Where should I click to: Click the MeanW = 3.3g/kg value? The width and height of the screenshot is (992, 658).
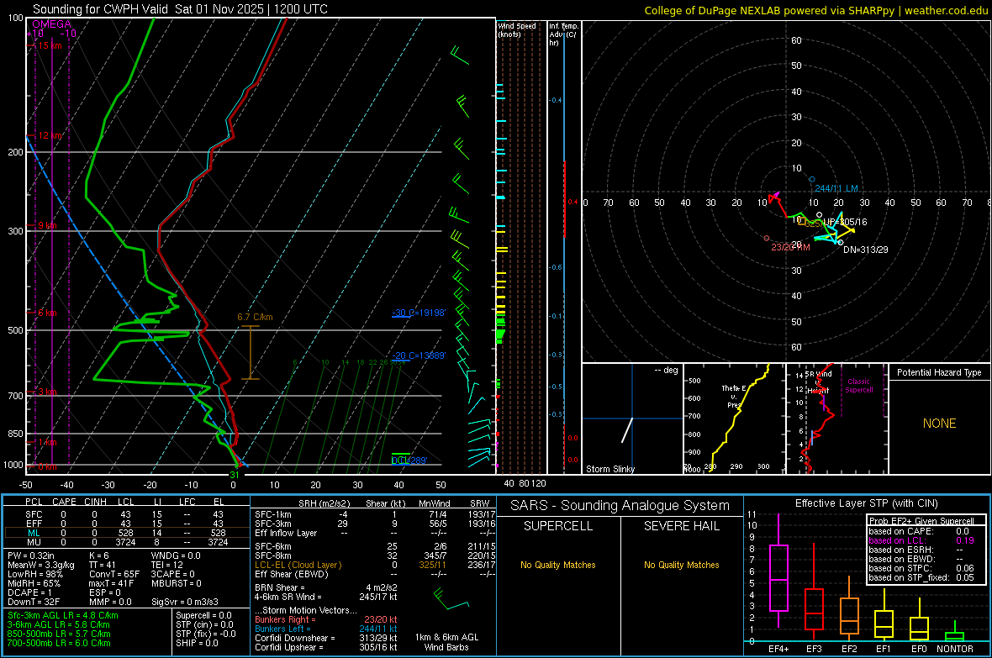tap(40, 565)
